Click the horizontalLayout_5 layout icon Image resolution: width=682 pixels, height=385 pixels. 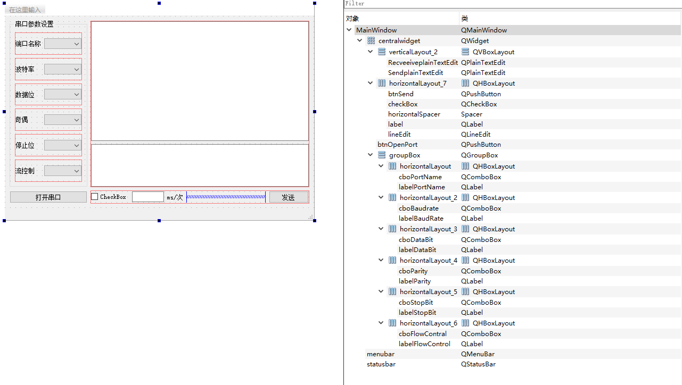(392, 292)
